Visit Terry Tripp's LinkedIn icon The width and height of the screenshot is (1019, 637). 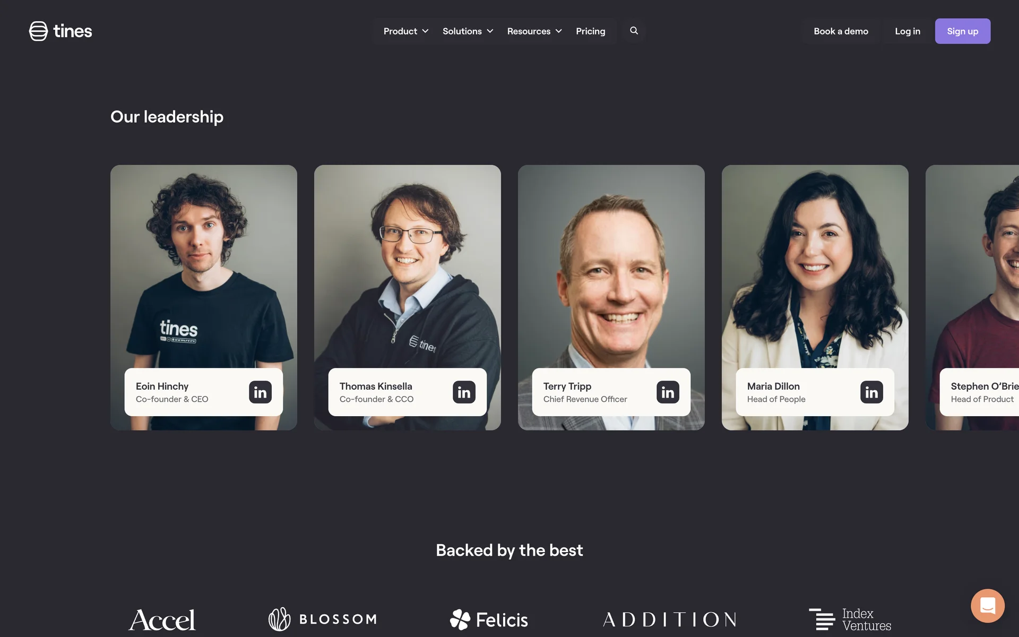click(x=668, y=392)
